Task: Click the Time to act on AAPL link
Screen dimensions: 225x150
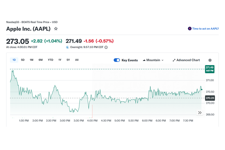Action: 205,28
